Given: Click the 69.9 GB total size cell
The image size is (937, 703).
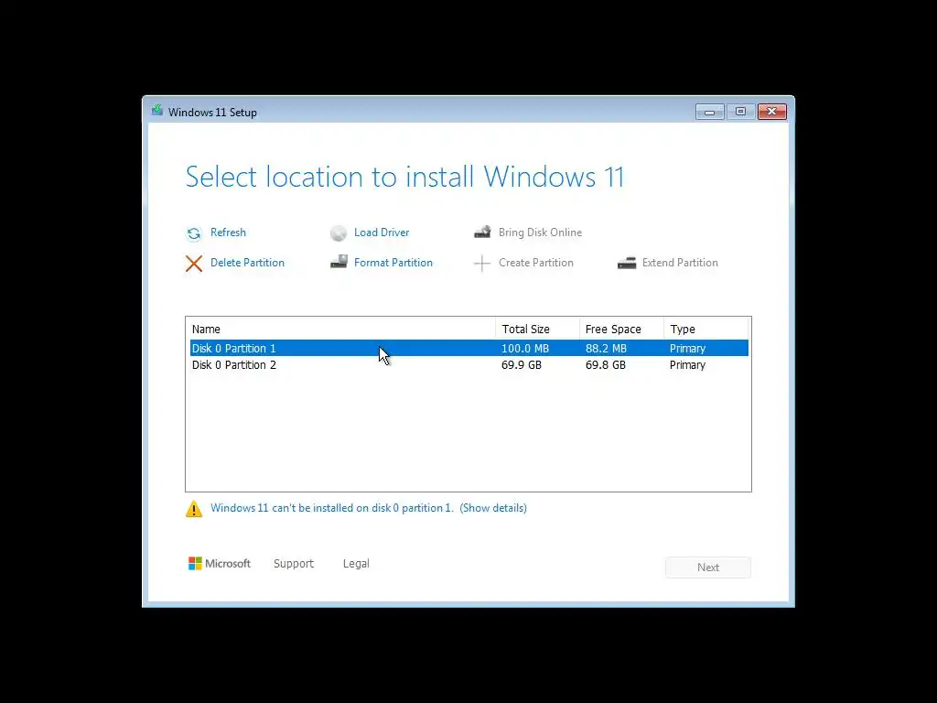Looking at the screenshot, I should coord(521,364).
